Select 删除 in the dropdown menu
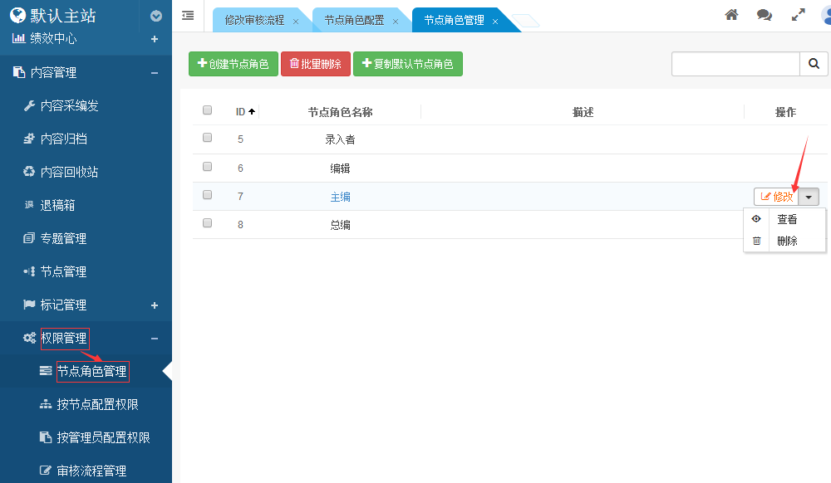The image size is (831, 483). pos(786,241)
